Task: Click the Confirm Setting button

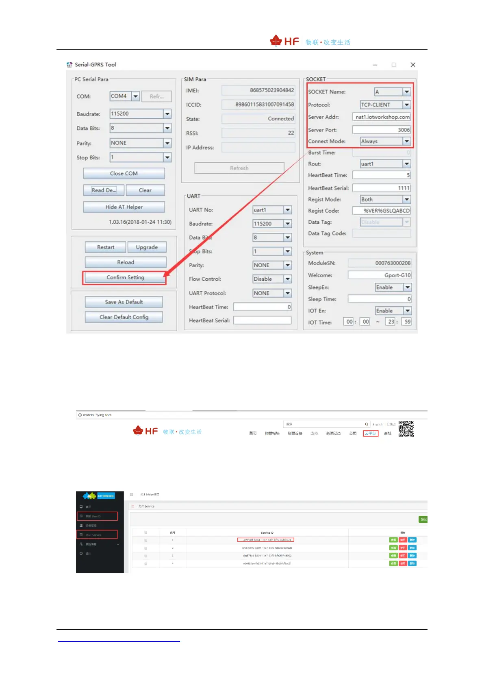Action: pyautogui.click(x=125, y=277)
